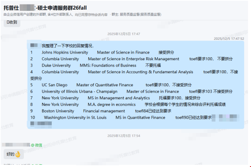Click M.A. degree in economics
The image size is (251, 167).
coord(112,105)
